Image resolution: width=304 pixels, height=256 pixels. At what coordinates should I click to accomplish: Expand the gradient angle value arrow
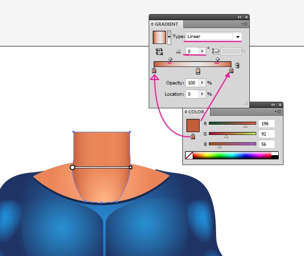click(202, 51)
